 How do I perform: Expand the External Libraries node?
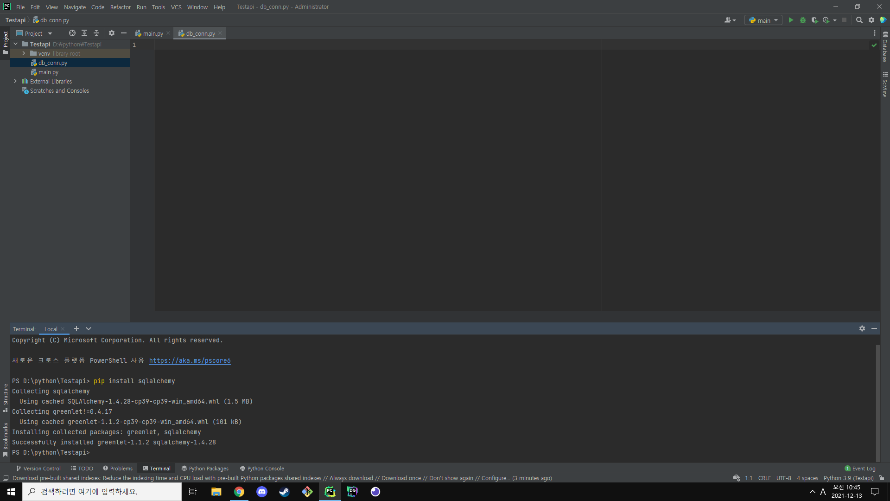(x=15, y=81)
